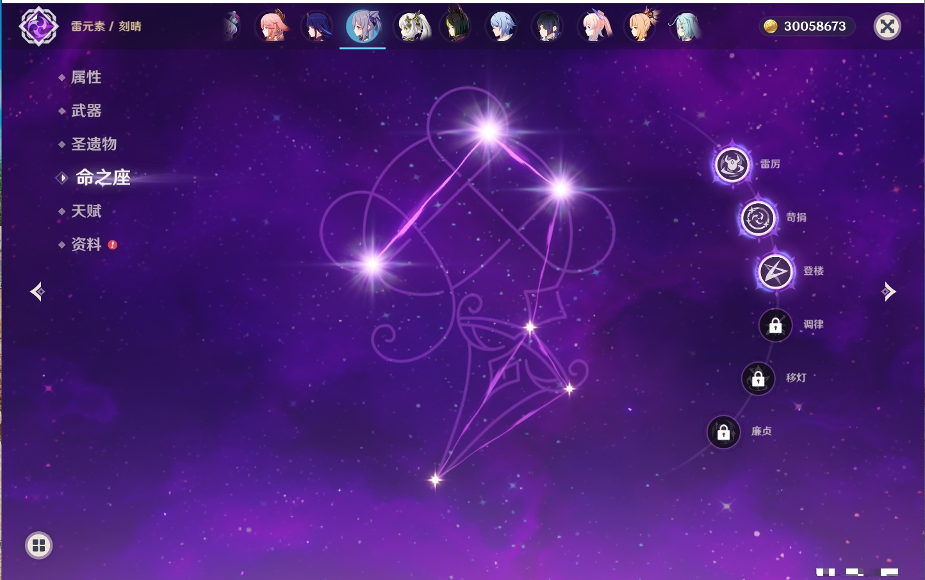Open the 圣遗物 artifacts tab
925x580 pixels.
(94, 144)
